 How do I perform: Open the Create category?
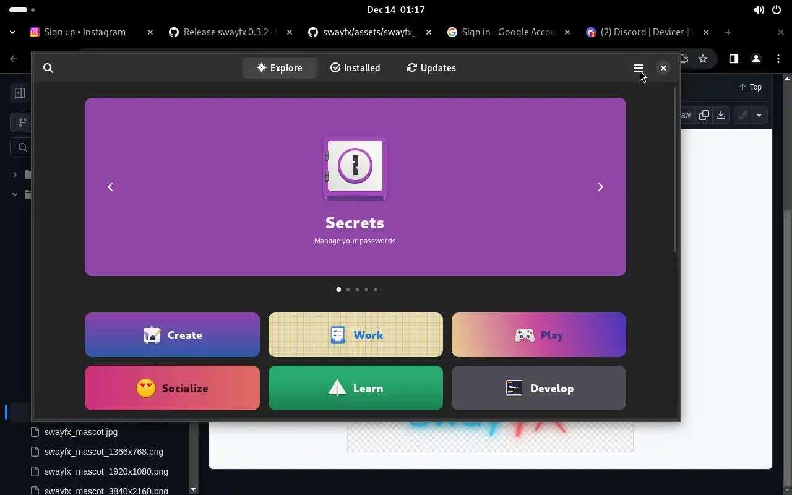tap(172, 335)
